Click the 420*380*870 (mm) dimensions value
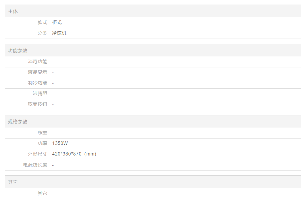 tap(74, 154)
